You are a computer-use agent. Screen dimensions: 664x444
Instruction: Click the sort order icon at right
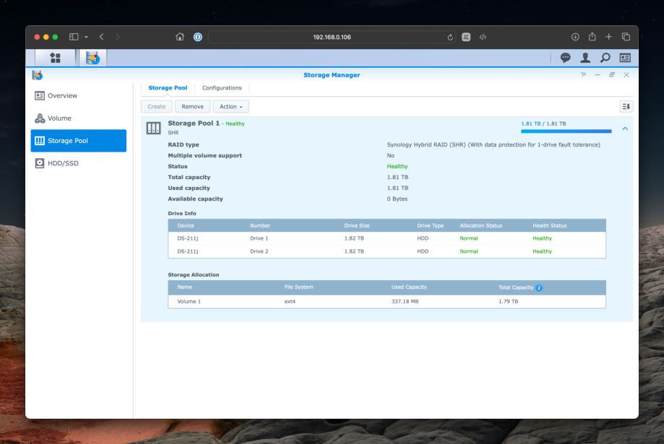tap(626, 107)
